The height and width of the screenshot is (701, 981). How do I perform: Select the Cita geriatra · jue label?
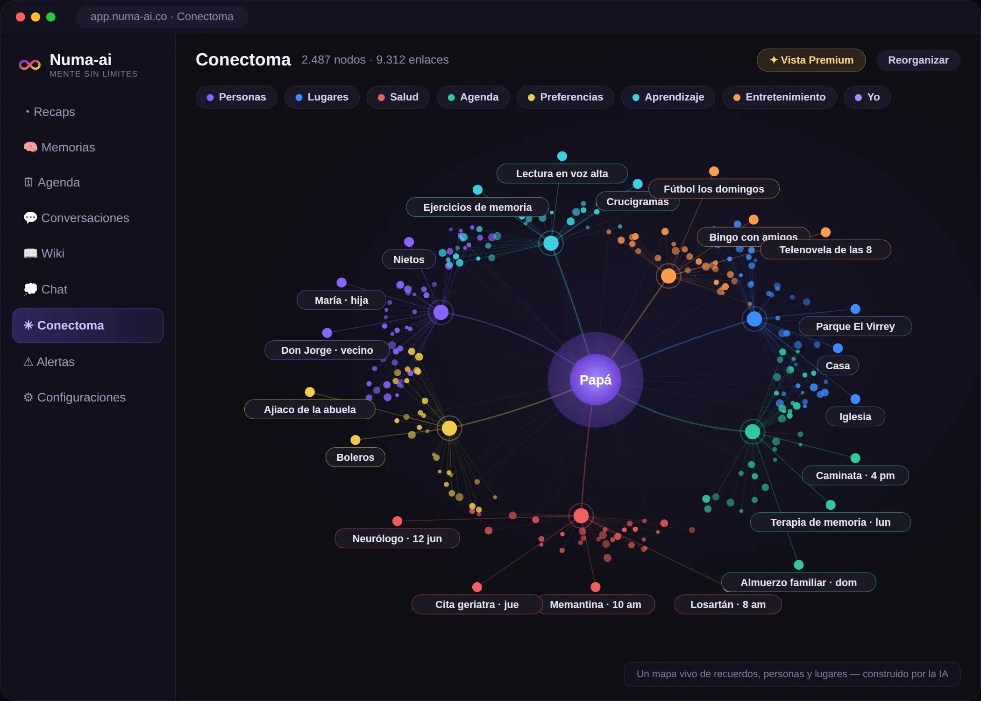[x=477, y=605]
